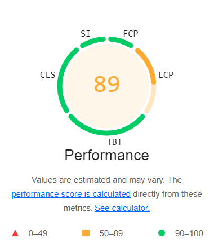Open the 'See calculator.' link

click(122, 208)
